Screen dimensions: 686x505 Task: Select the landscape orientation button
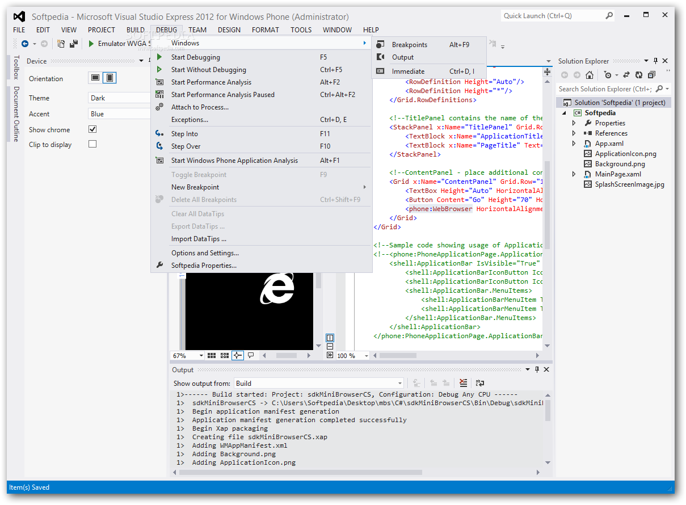(x=95, y=78)
